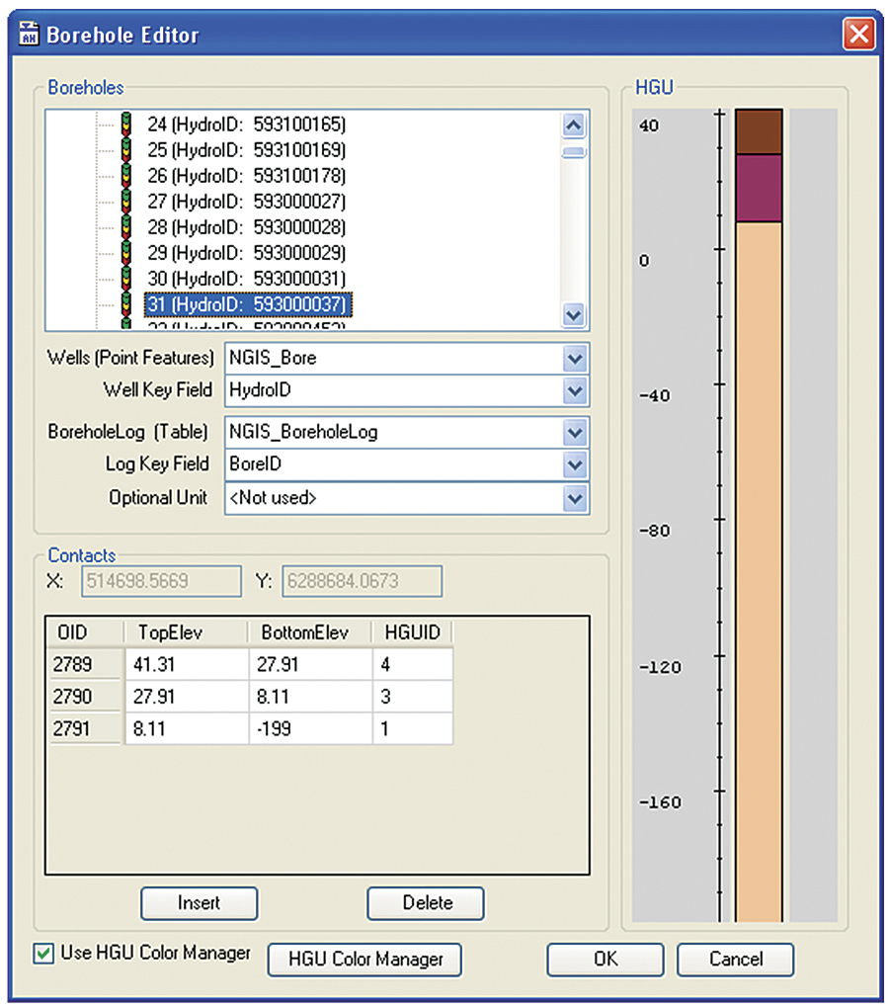The height and width of the screenshot is (1008, 889).
Task: Click TopElev cell 27.91 in row 2790
Action: click(187, 697)
